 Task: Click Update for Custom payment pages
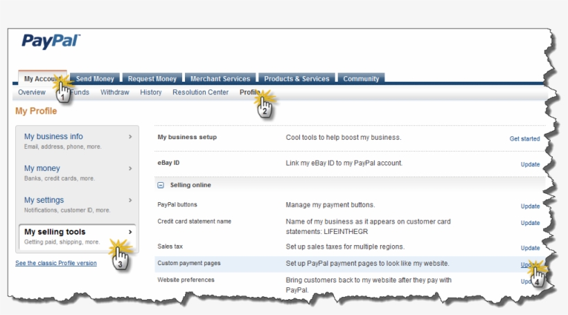point(530,264)
